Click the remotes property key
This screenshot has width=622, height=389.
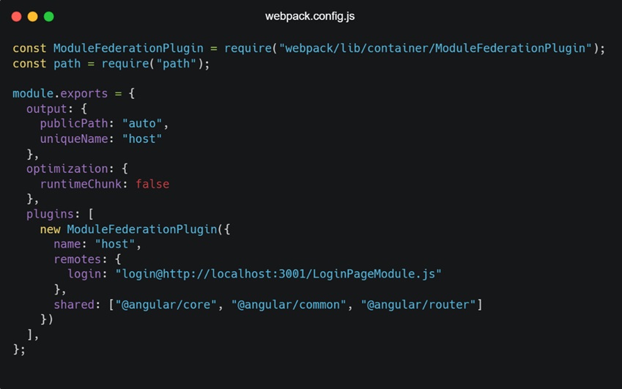[77, 259]
